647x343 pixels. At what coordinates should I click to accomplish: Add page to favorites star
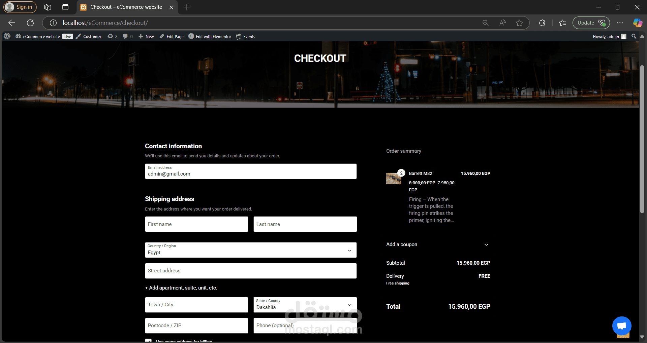[519, 23]
